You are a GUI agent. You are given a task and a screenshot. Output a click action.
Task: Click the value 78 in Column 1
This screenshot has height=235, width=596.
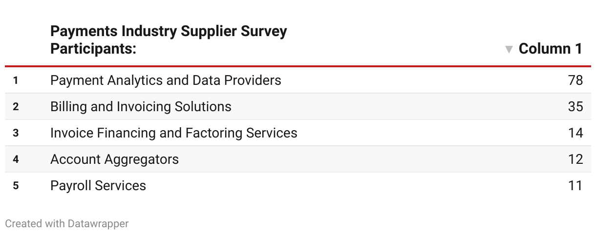click(x=575, y=80)
